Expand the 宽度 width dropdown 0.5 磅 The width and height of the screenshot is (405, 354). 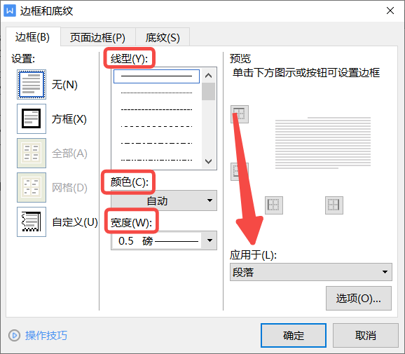tap(164, 241)
